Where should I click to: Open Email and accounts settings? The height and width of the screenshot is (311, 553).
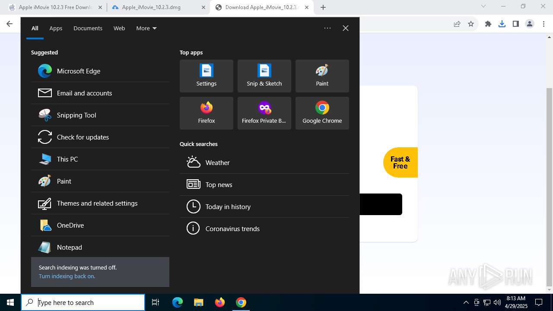pos(100,93)
